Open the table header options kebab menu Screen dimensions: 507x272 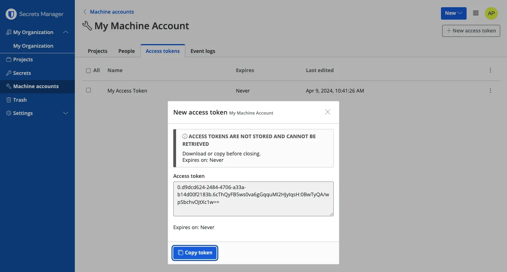(x=490, y=70)
